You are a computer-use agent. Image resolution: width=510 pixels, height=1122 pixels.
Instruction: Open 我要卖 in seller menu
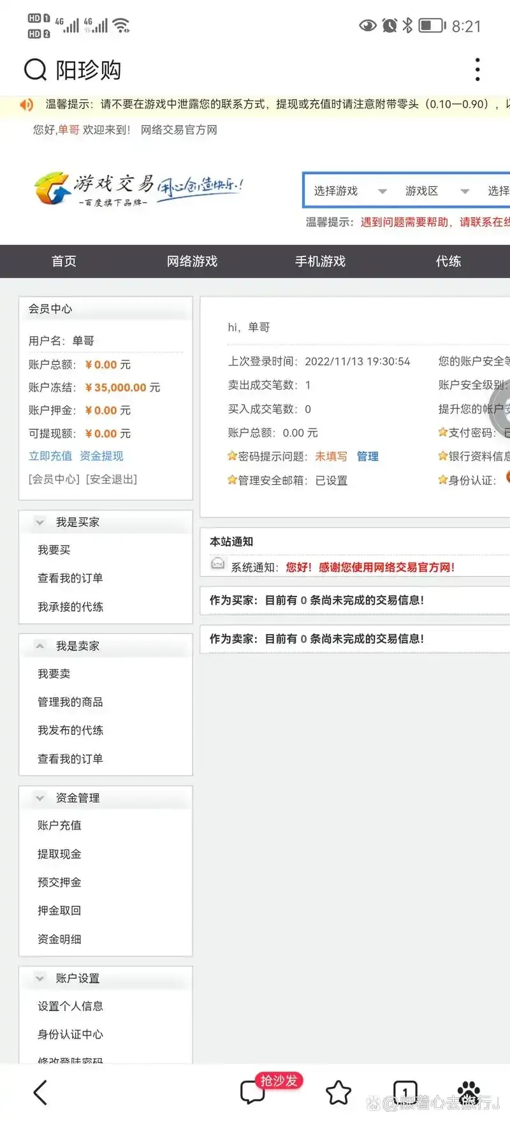54,674
